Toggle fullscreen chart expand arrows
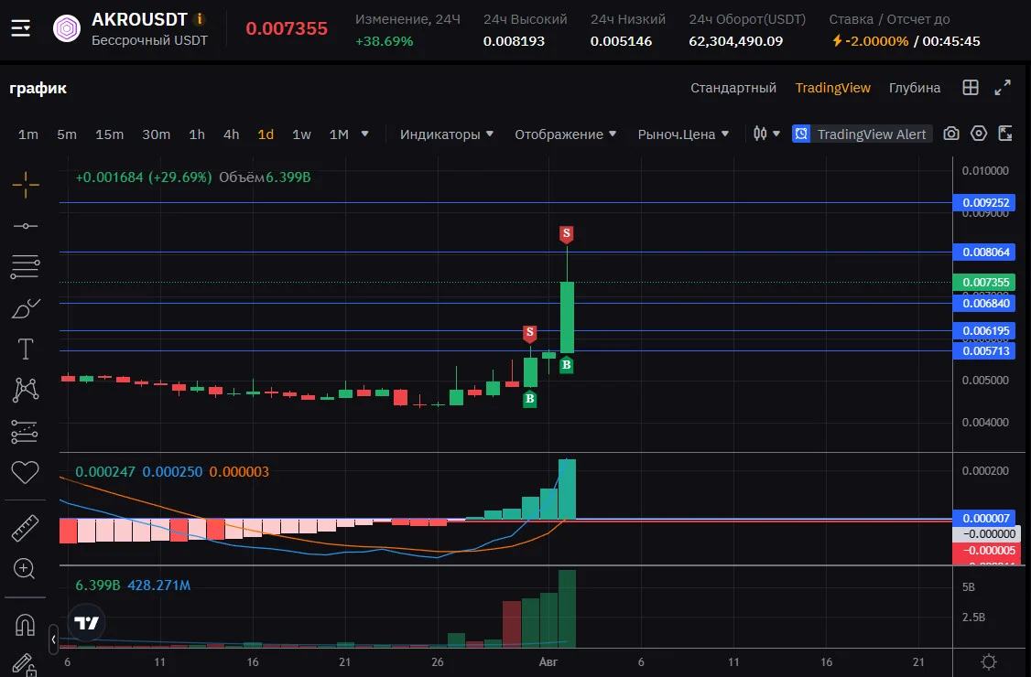Image resolution: width=1031 pixels, height=677 pixels. (x=1002, y=88)
